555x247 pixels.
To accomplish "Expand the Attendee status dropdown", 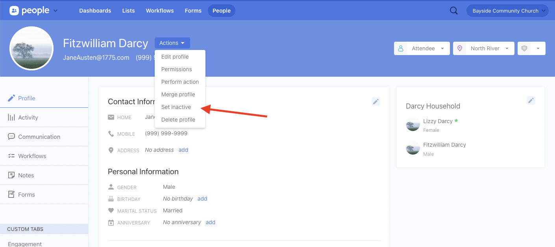I will [422, 48].
